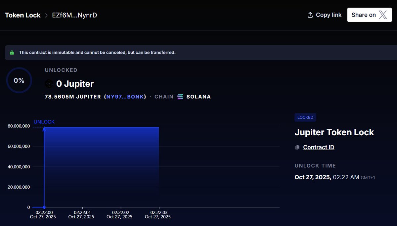Click the Copy link button

[325, 15]
